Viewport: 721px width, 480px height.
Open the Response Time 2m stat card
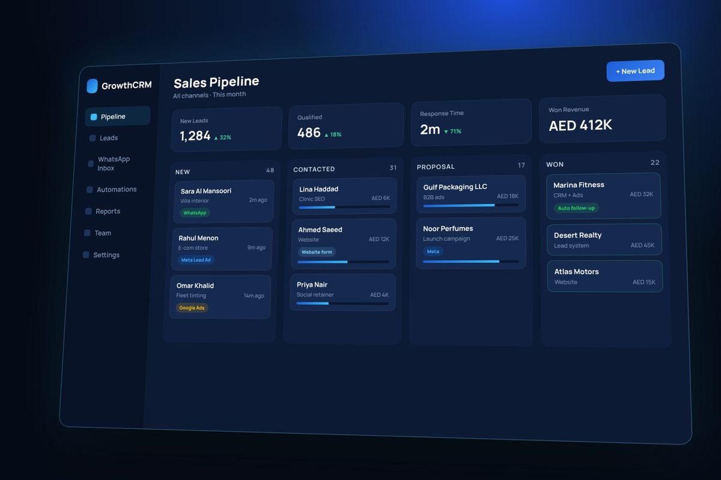[471, 123]
